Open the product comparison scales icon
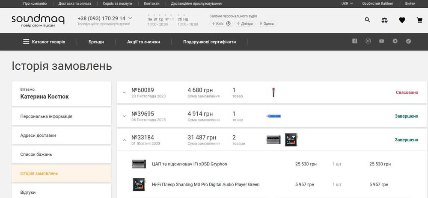 [385, 20]
